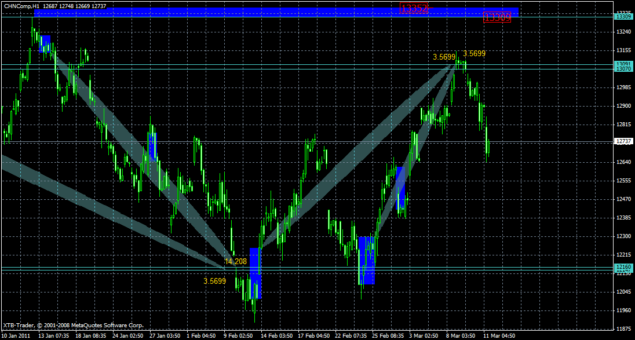The width and height of the screenshot is (635, 340).
Task: Click 12470 on the price scale
Action: coord(622,199)
